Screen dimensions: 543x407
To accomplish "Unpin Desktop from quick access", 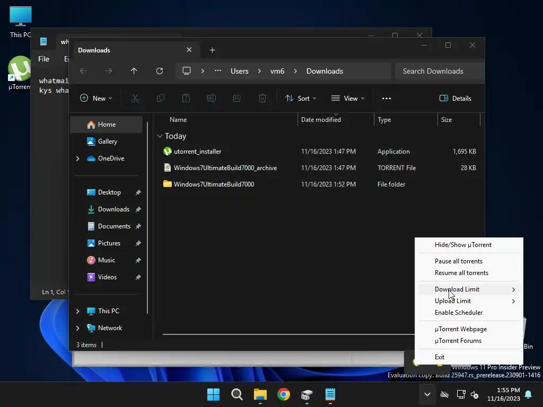I will pyautogui.click(x=138, y=192).
